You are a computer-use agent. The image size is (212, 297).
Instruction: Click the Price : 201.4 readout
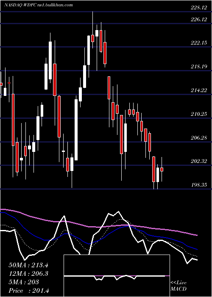tap(29, 291)
